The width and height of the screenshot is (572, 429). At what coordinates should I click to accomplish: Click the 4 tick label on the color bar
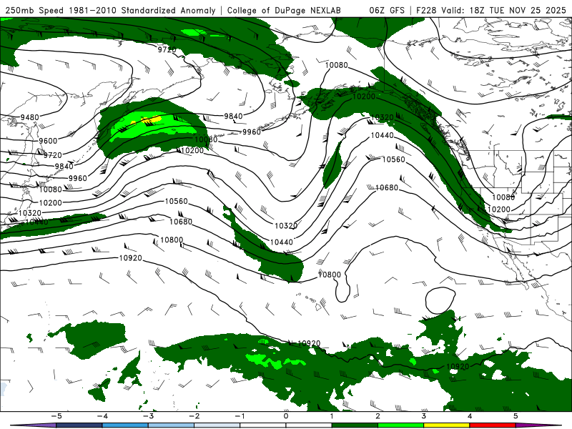[x=470, y=416]
